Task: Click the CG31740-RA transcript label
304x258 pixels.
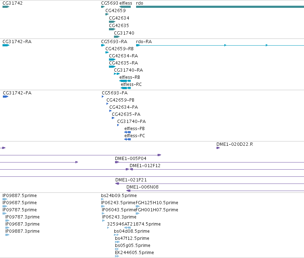Action: pyautogui.click(x=129, y=70)
